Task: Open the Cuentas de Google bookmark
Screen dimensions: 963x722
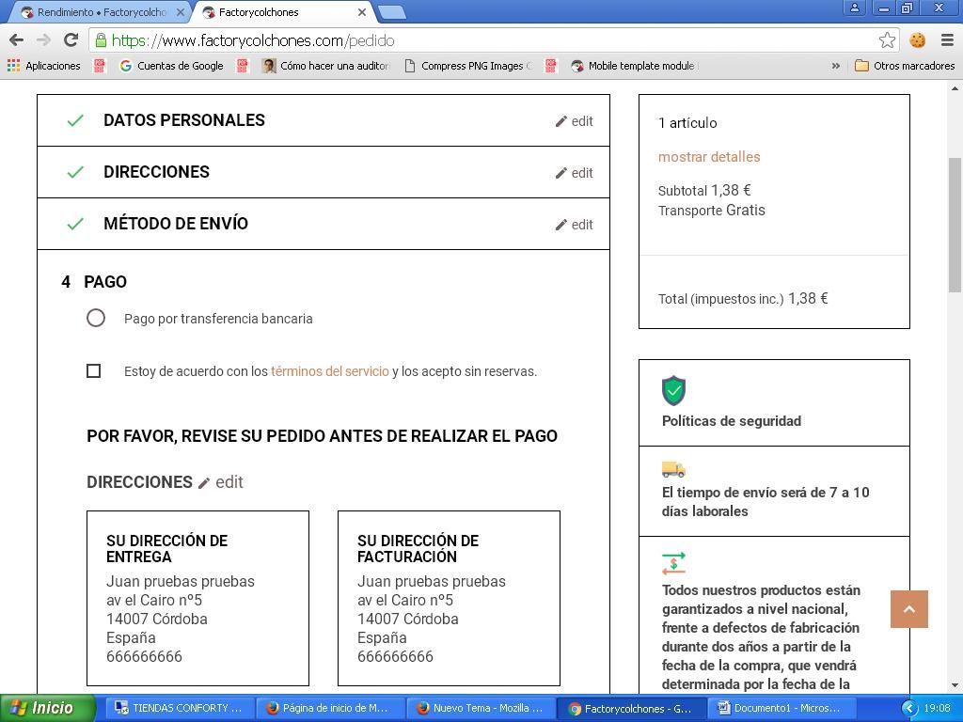Action: (x=171, y=66)
